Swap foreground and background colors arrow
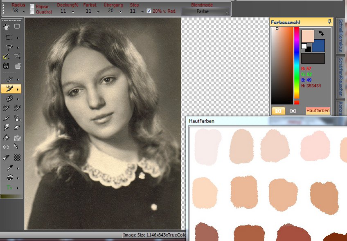Image resolution: width=347 pixels, height=241 pixels. pos(320,33)
